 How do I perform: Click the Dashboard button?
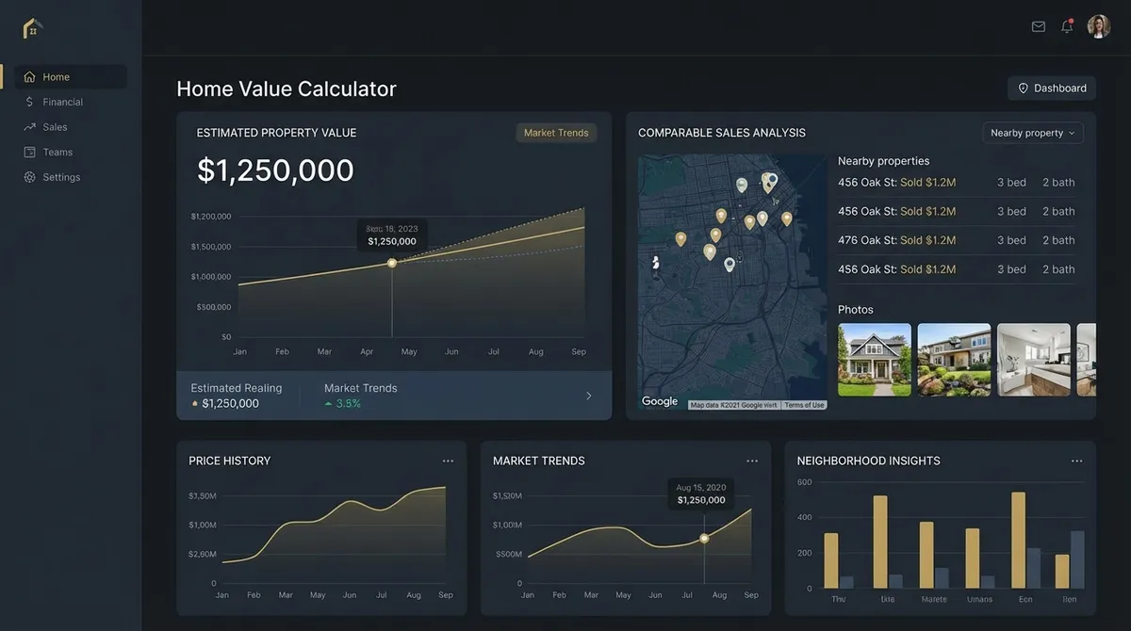coord(1051,89)
